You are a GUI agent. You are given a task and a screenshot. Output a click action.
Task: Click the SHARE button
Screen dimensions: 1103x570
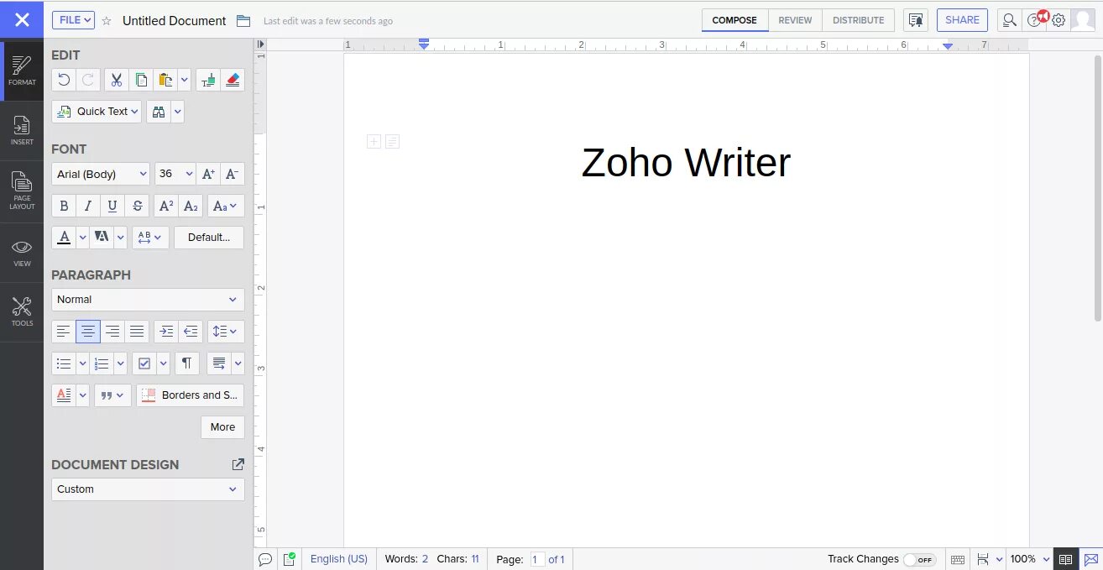(x=962, y=20)
